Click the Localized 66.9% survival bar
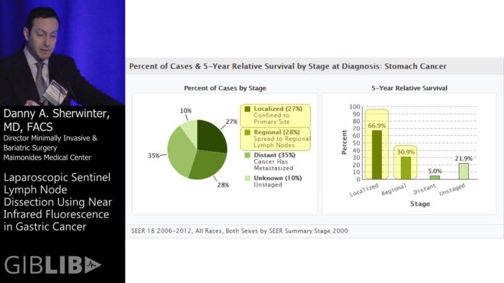This screenshot has width=504, height=283. tap(377, 155)
